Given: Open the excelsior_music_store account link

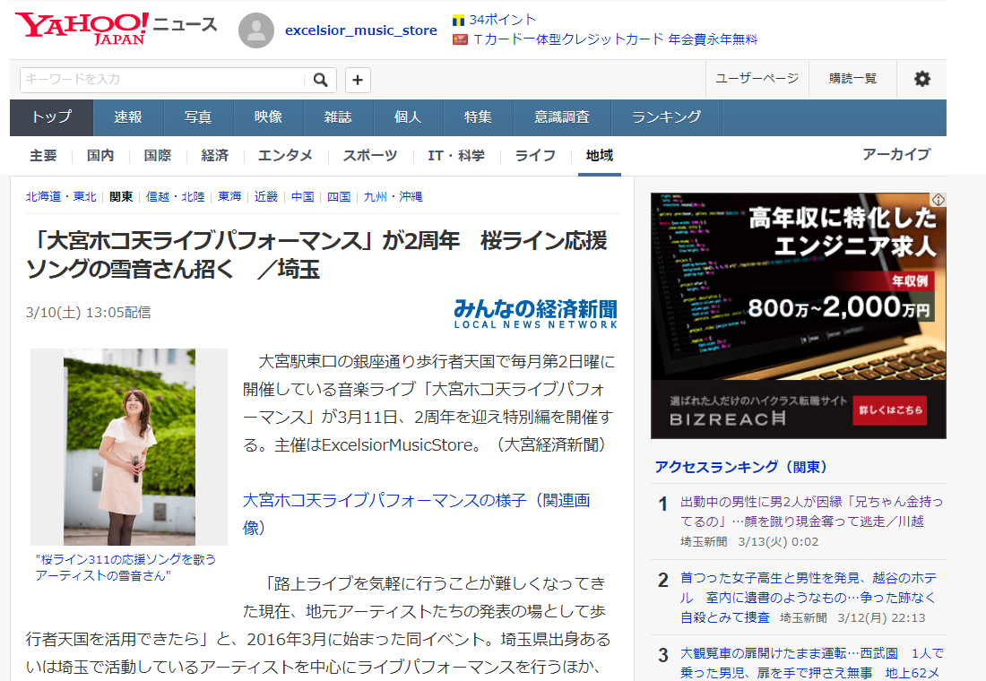Looking at the screenshot, I should click(361, 30).
